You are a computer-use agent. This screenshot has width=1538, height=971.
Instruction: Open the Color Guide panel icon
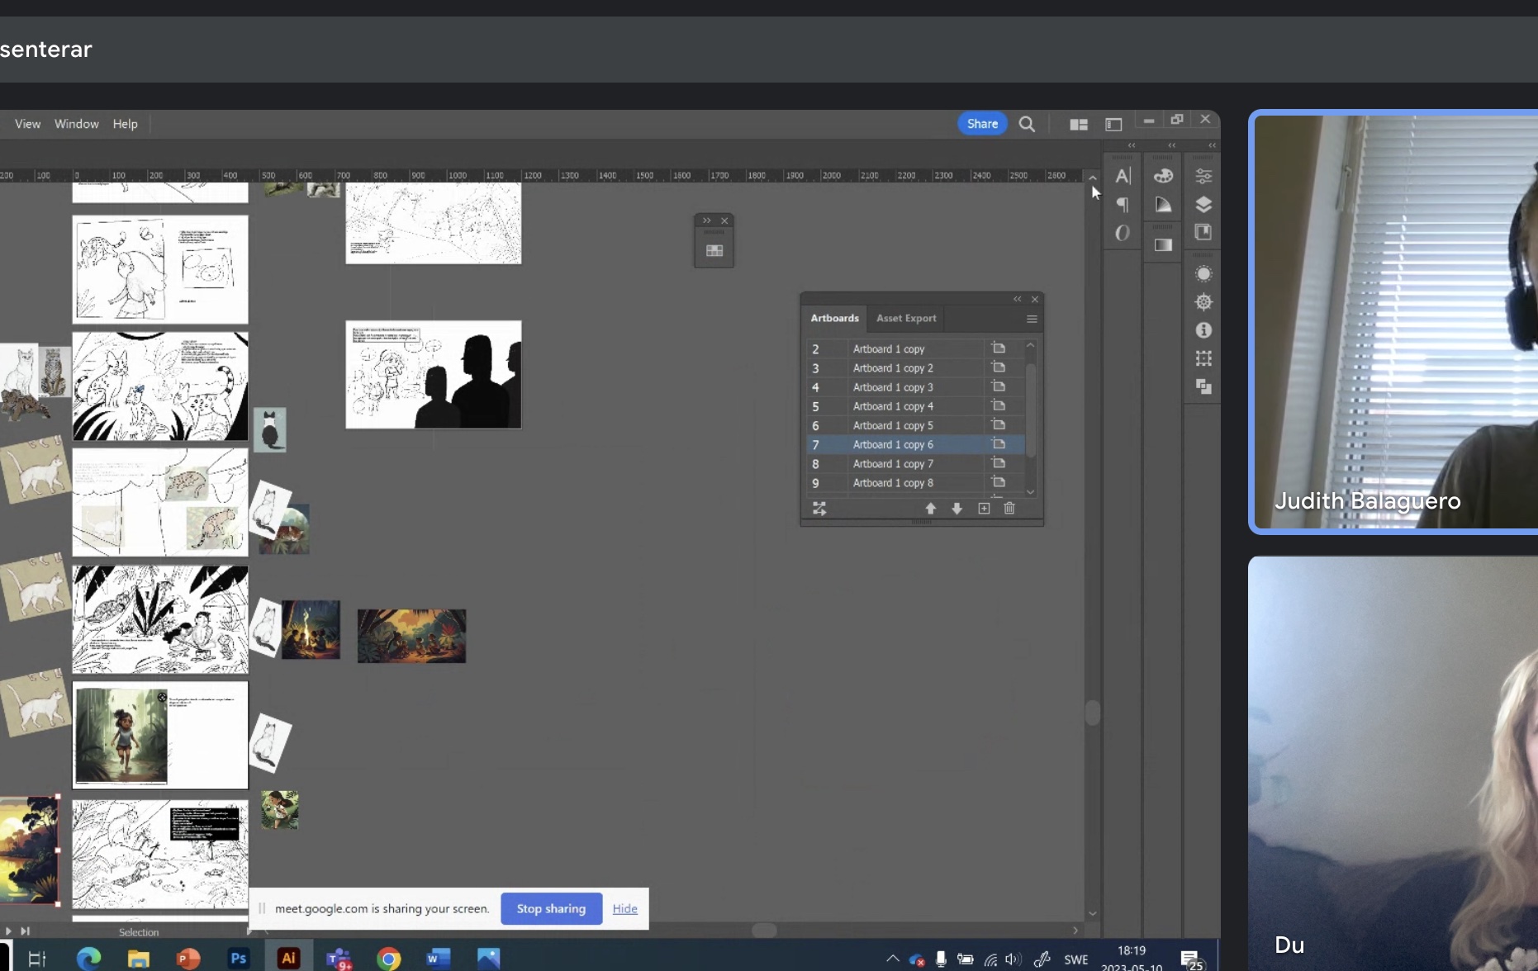1163,205
